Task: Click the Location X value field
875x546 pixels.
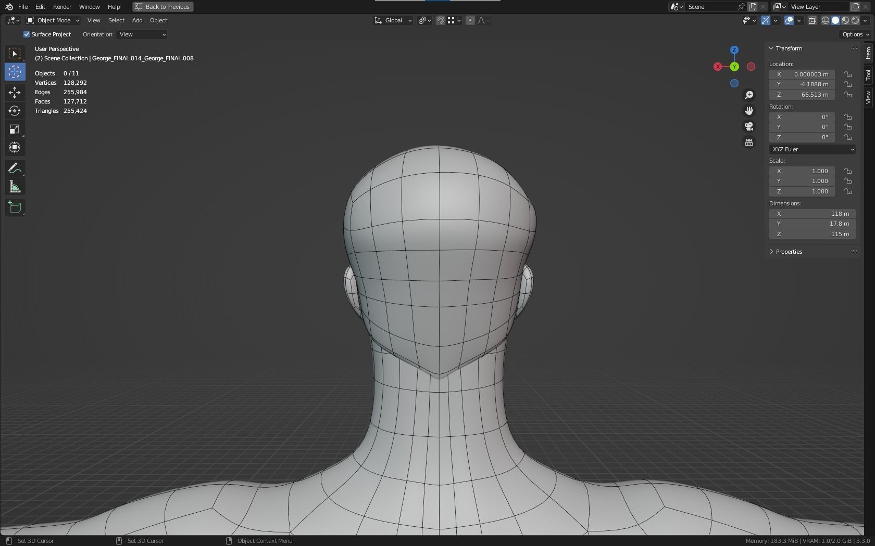Action: tap(802, 74)
